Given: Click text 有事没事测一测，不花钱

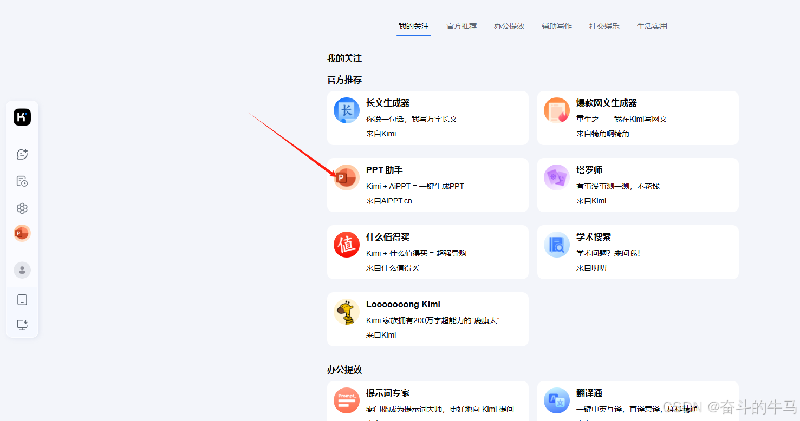Looking at the screenshot, I should [x=618, y=186].
